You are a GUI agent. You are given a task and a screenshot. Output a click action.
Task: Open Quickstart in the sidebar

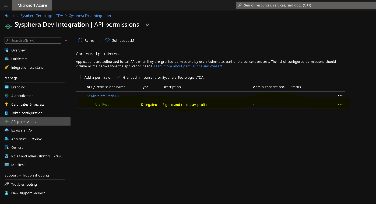(19, 59)
